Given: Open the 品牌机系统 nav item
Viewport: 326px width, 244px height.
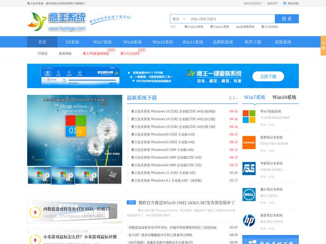Looking at the screenshot, I should tap(223, 42).
